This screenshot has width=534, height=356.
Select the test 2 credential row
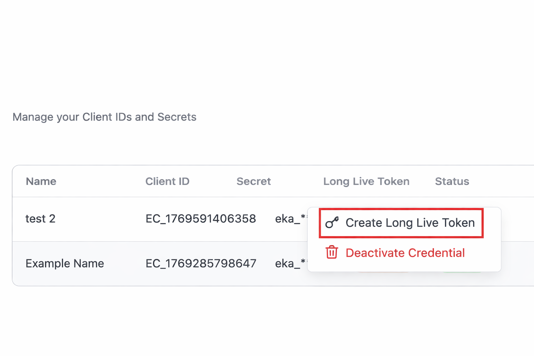pyautogui.click(x=139, y=219)
